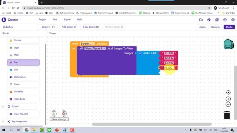Image resolution: width=237 pixels, height=133 pixels.
Task: Click Copy Screen button
Action: [x=91, y=27]
